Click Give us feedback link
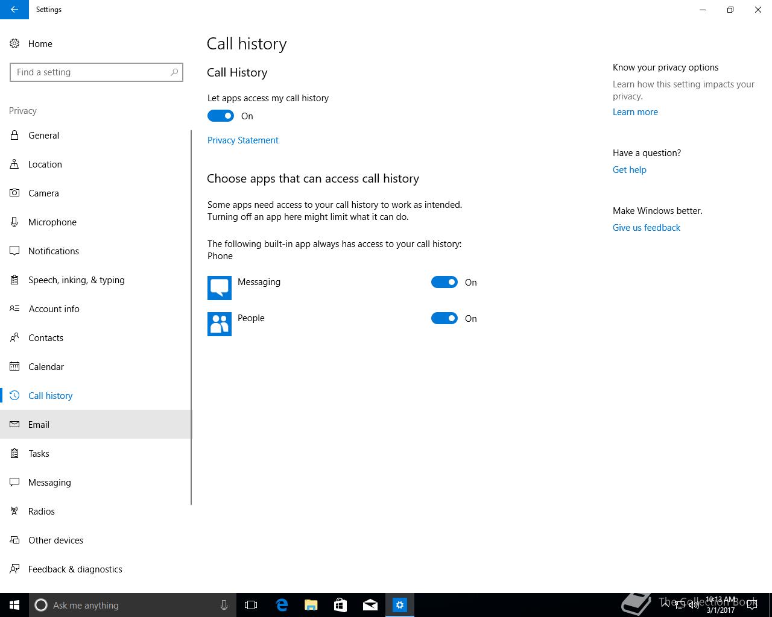Viewport: 772px width, 617px height. pyautogui.click(x=647, y=228)
